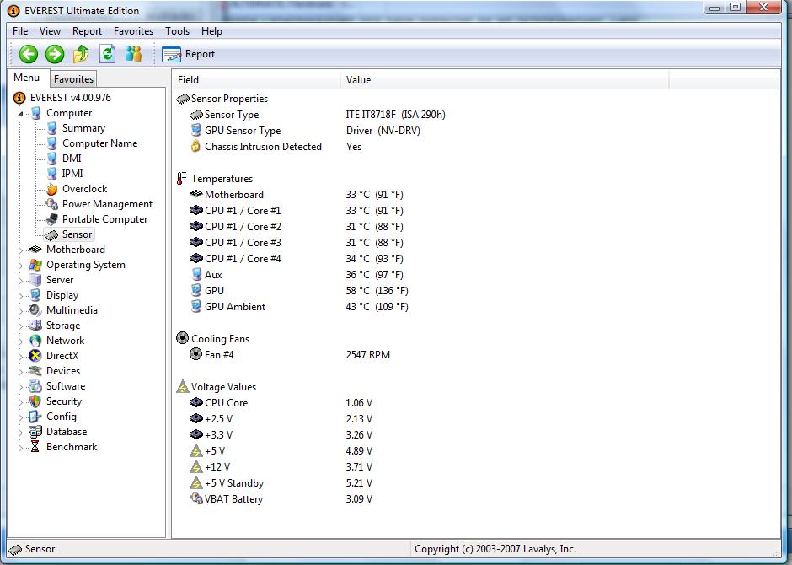Open the Tools menu
This screenshot has height=565, width=792.
(177, 31)
